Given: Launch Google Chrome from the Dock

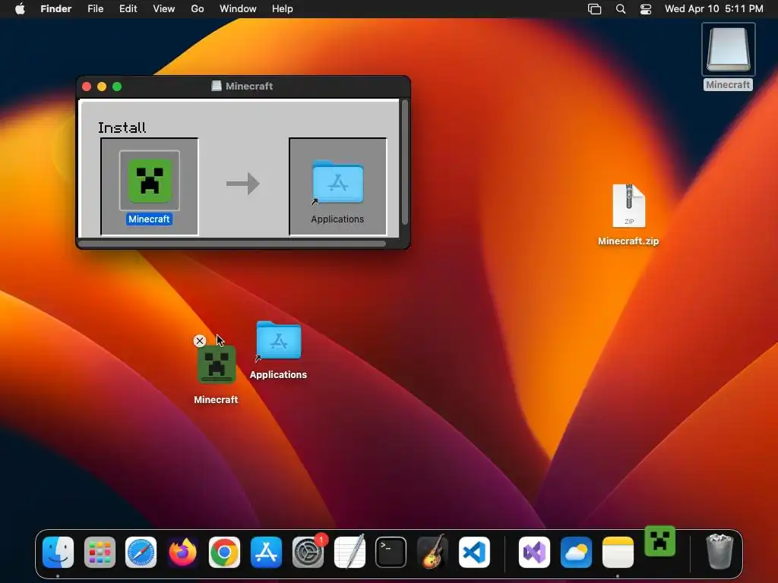Looking at the screenshot, I should [224, 553].
